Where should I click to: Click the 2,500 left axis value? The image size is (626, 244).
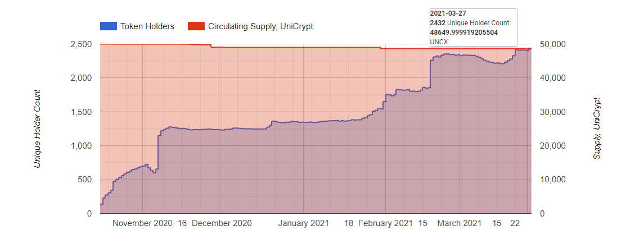click(81, 44)
